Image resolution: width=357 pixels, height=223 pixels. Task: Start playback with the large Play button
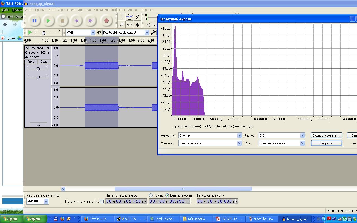(49, 21)
